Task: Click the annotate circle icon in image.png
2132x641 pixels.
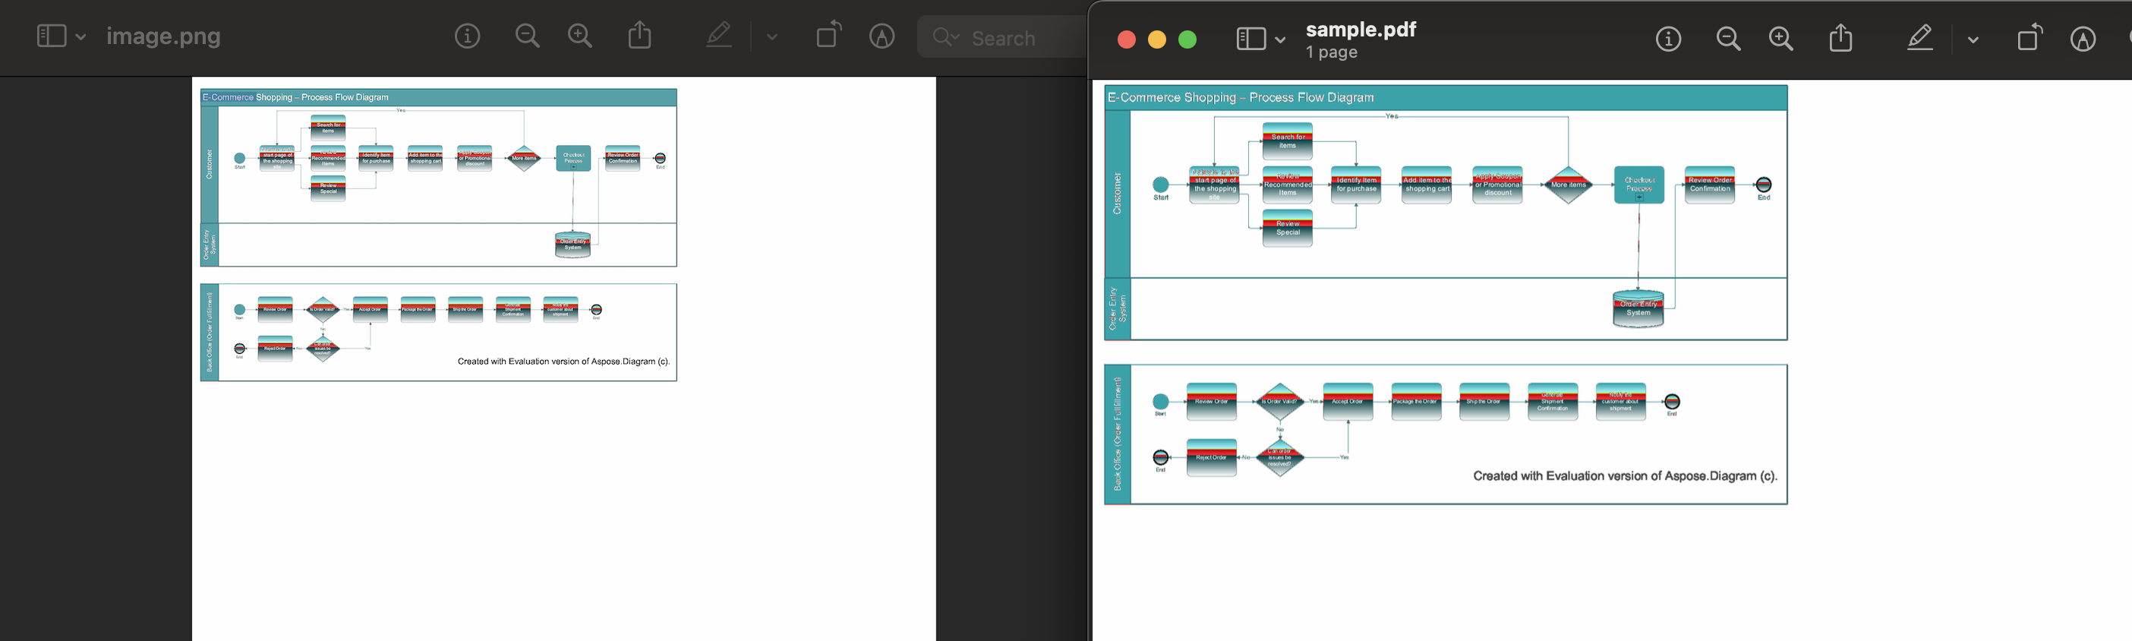Action: coord(882,36)
